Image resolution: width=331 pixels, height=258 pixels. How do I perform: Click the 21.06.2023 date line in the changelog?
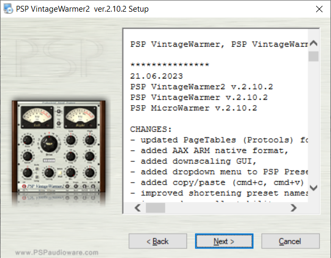pyautogui.click(x=154, y=75)
